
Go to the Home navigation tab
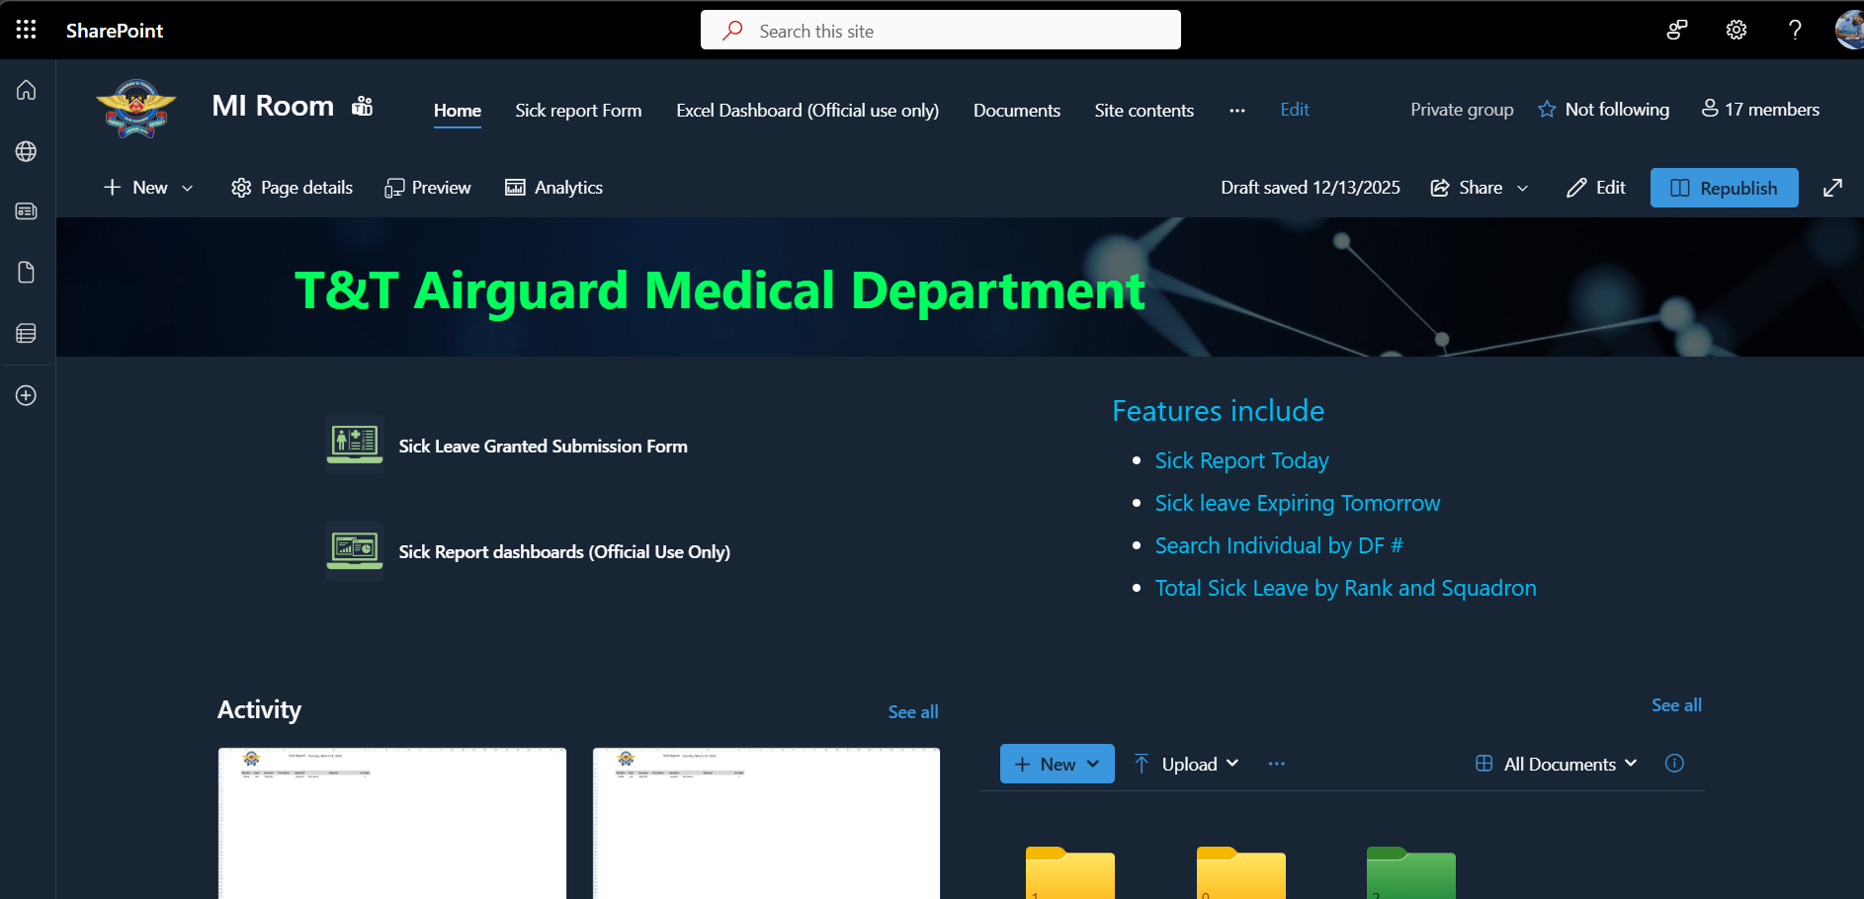point(458,111)
